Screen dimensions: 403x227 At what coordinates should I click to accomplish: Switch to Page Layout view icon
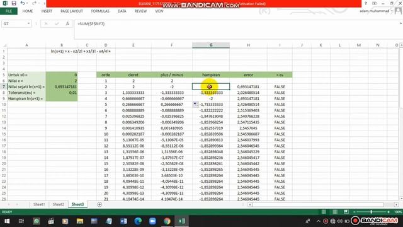(335, 212)
